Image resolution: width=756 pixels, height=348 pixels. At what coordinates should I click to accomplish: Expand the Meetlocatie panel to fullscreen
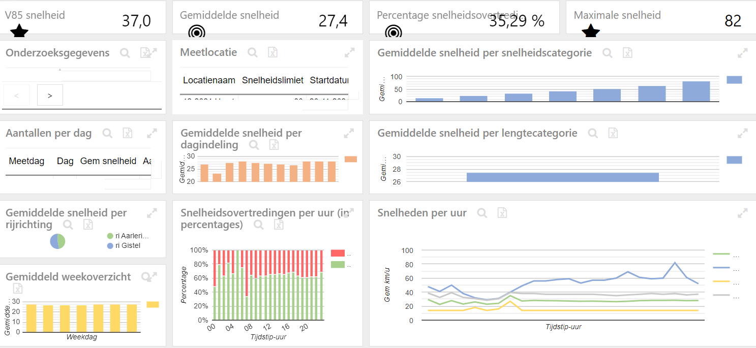349,52
